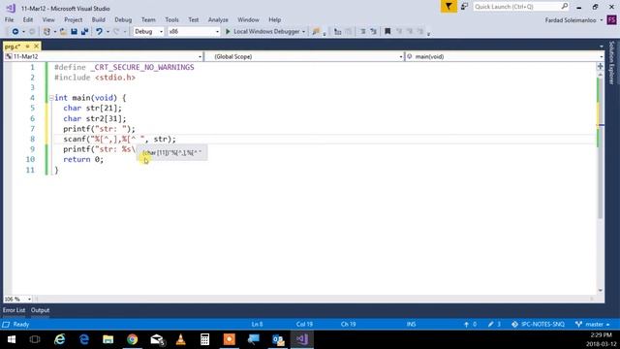The height and width of the screenshot is (349, 620).
Task: Click the New Project toolbar icon
Action: point(46,31)
